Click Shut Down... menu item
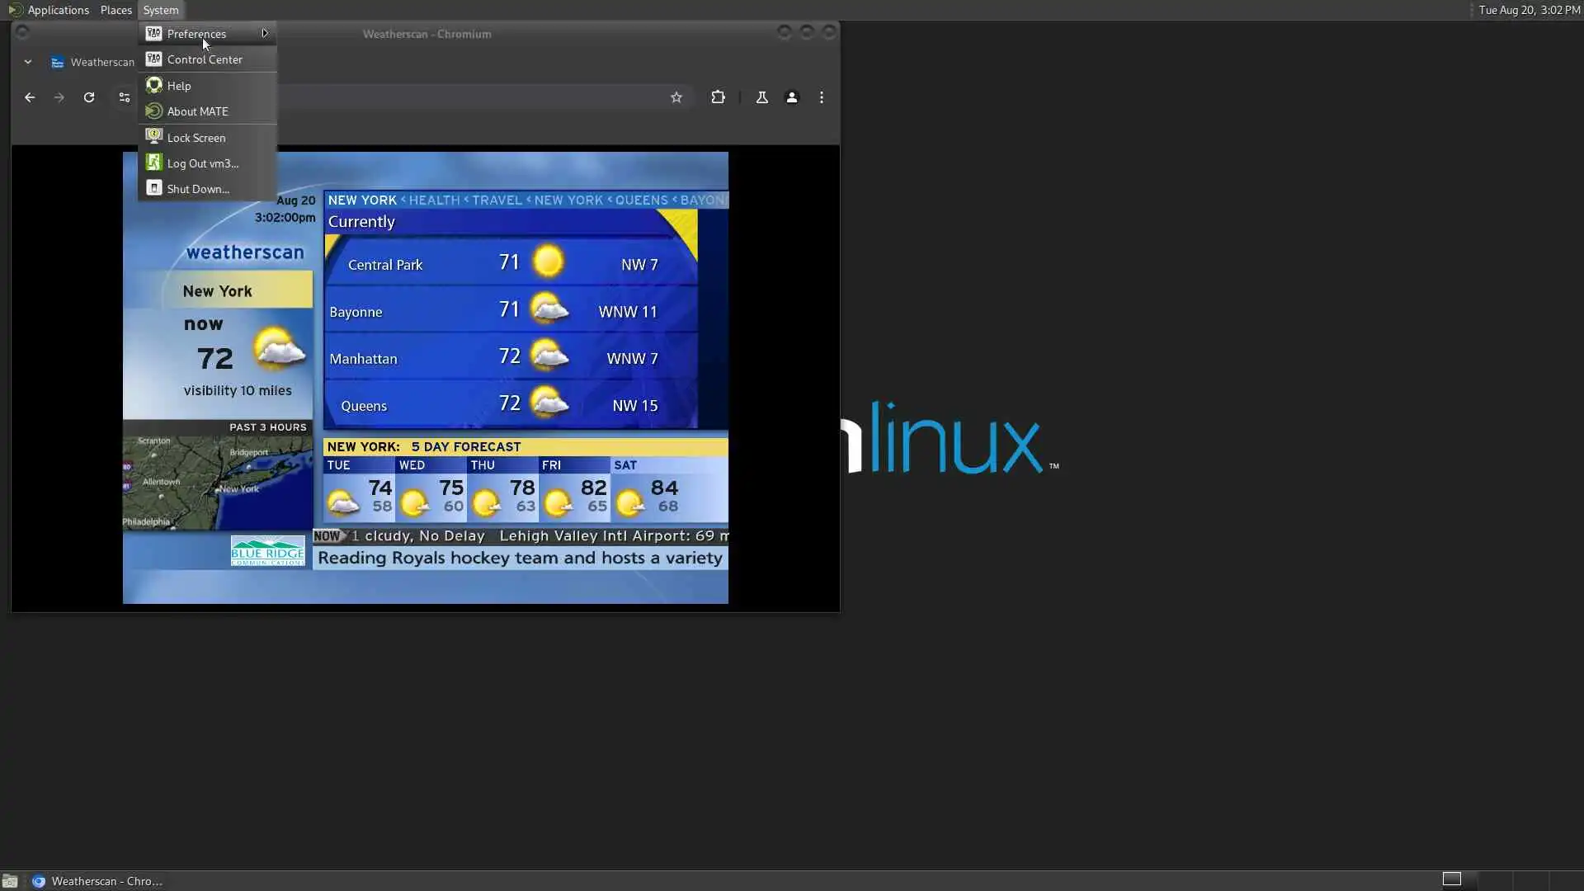Screen dimensions: 1584x891 (198, 189)
